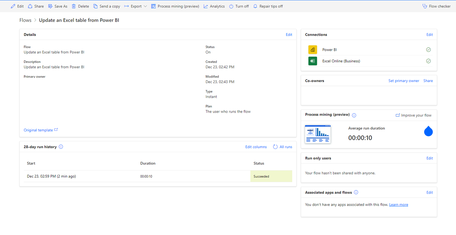Select Analytics in the toolbar
The height and width of the screenshot is (235, 456).
(217, 6)
